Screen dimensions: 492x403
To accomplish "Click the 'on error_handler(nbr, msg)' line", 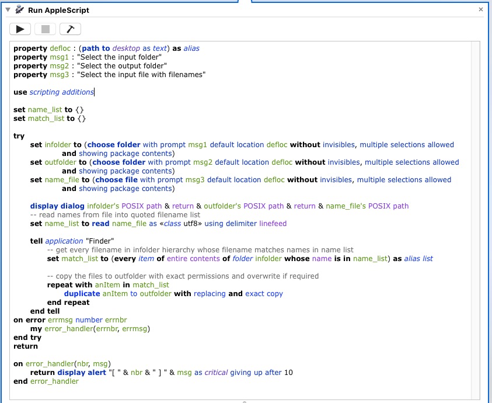I will [x=62, y=364].
